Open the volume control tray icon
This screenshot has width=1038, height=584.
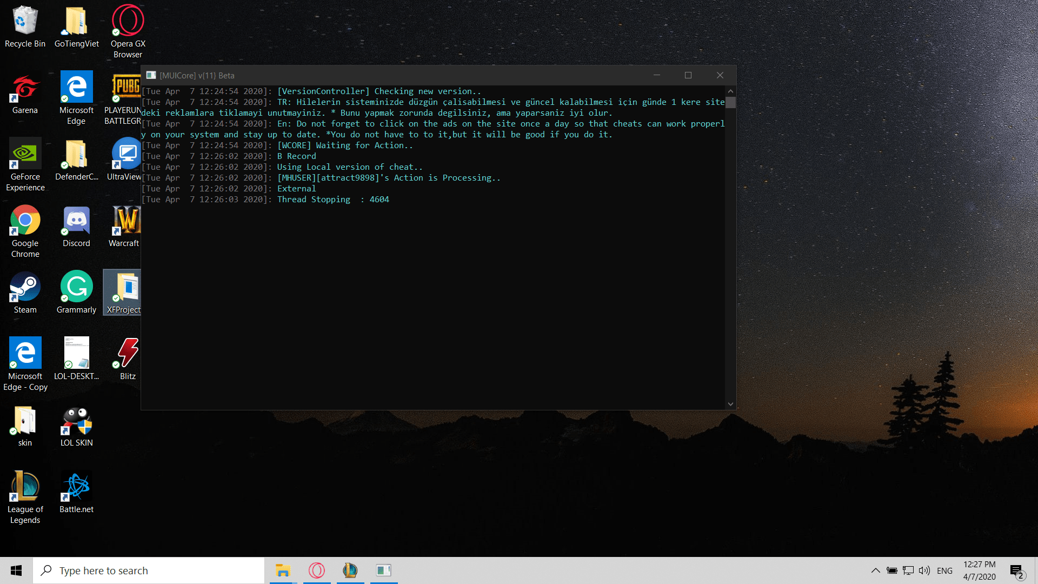click(x=924, y=570)
